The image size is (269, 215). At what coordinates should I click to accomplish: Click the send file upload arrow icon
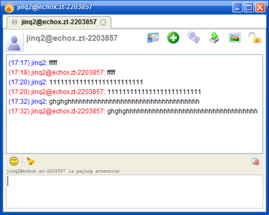click(x=214, y=38)
